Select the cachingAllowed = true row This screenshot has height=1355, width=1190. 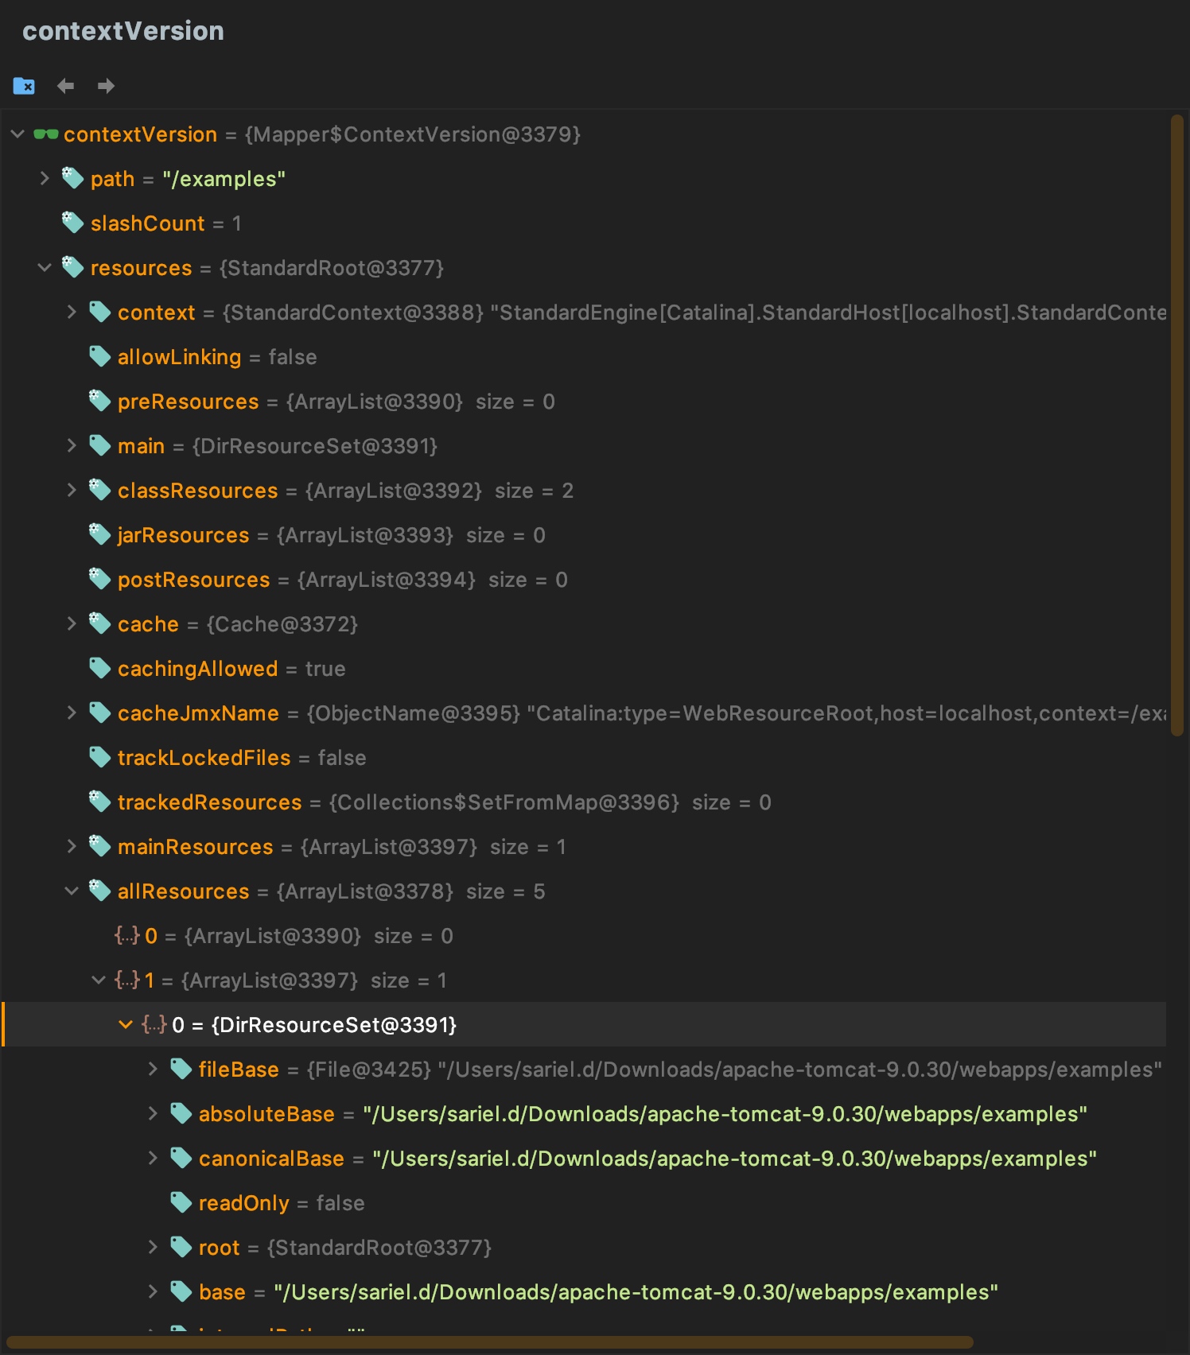[x=583, y=669]
